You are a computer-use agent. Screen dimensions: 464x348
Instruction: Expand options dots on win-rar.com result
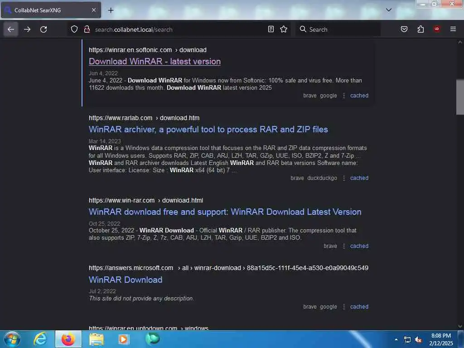[x=343, y=246]
